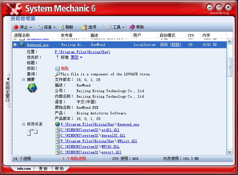The height and width of the screenshot is (175, 238).
Task: Click the 更改 priority change link
Action: (74, 57)
